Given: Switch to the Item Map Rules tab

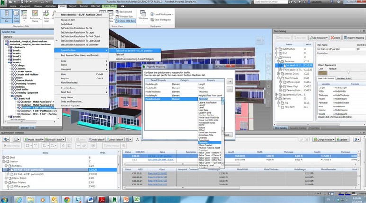Looking at the screenshot, I should [x=343, y=78].
